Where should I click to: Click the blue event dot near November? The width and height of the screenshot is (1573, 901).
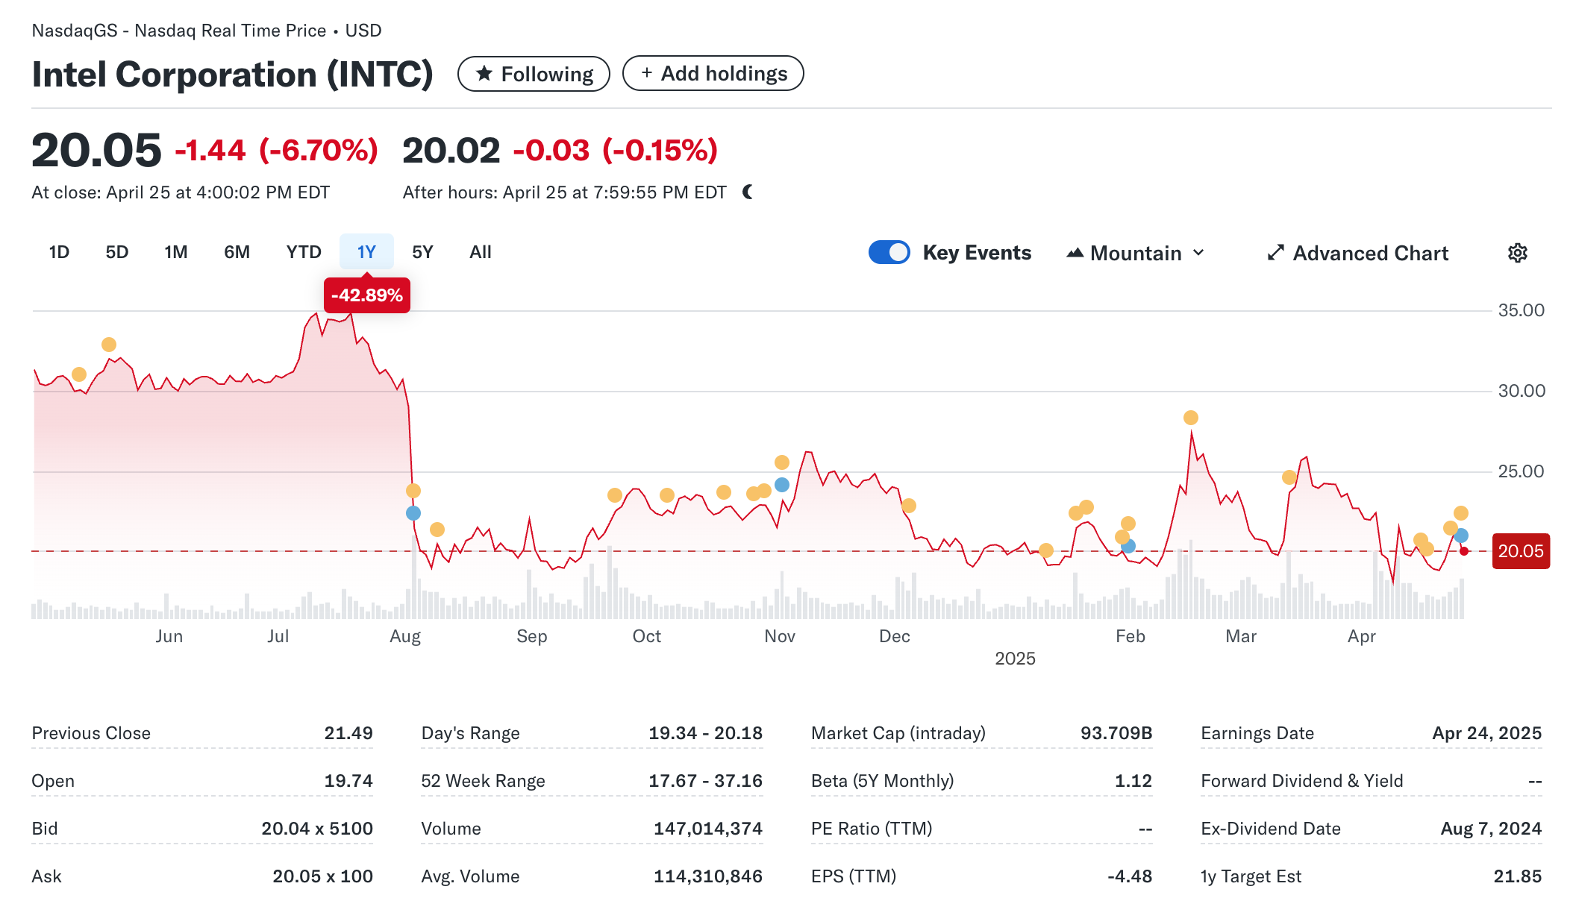click(x=781, y=485)
